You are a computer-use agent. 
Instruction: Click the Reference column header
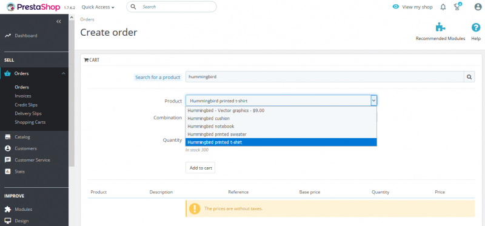click(x=238, y=192)
